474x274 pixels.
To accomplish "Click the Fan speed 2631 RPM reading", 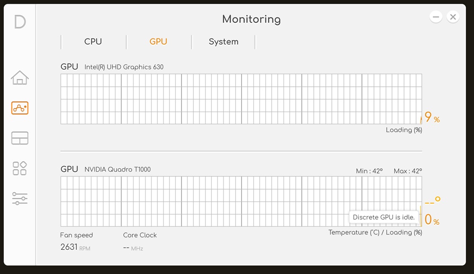I will pyautogui.click(x=75, y=247).
